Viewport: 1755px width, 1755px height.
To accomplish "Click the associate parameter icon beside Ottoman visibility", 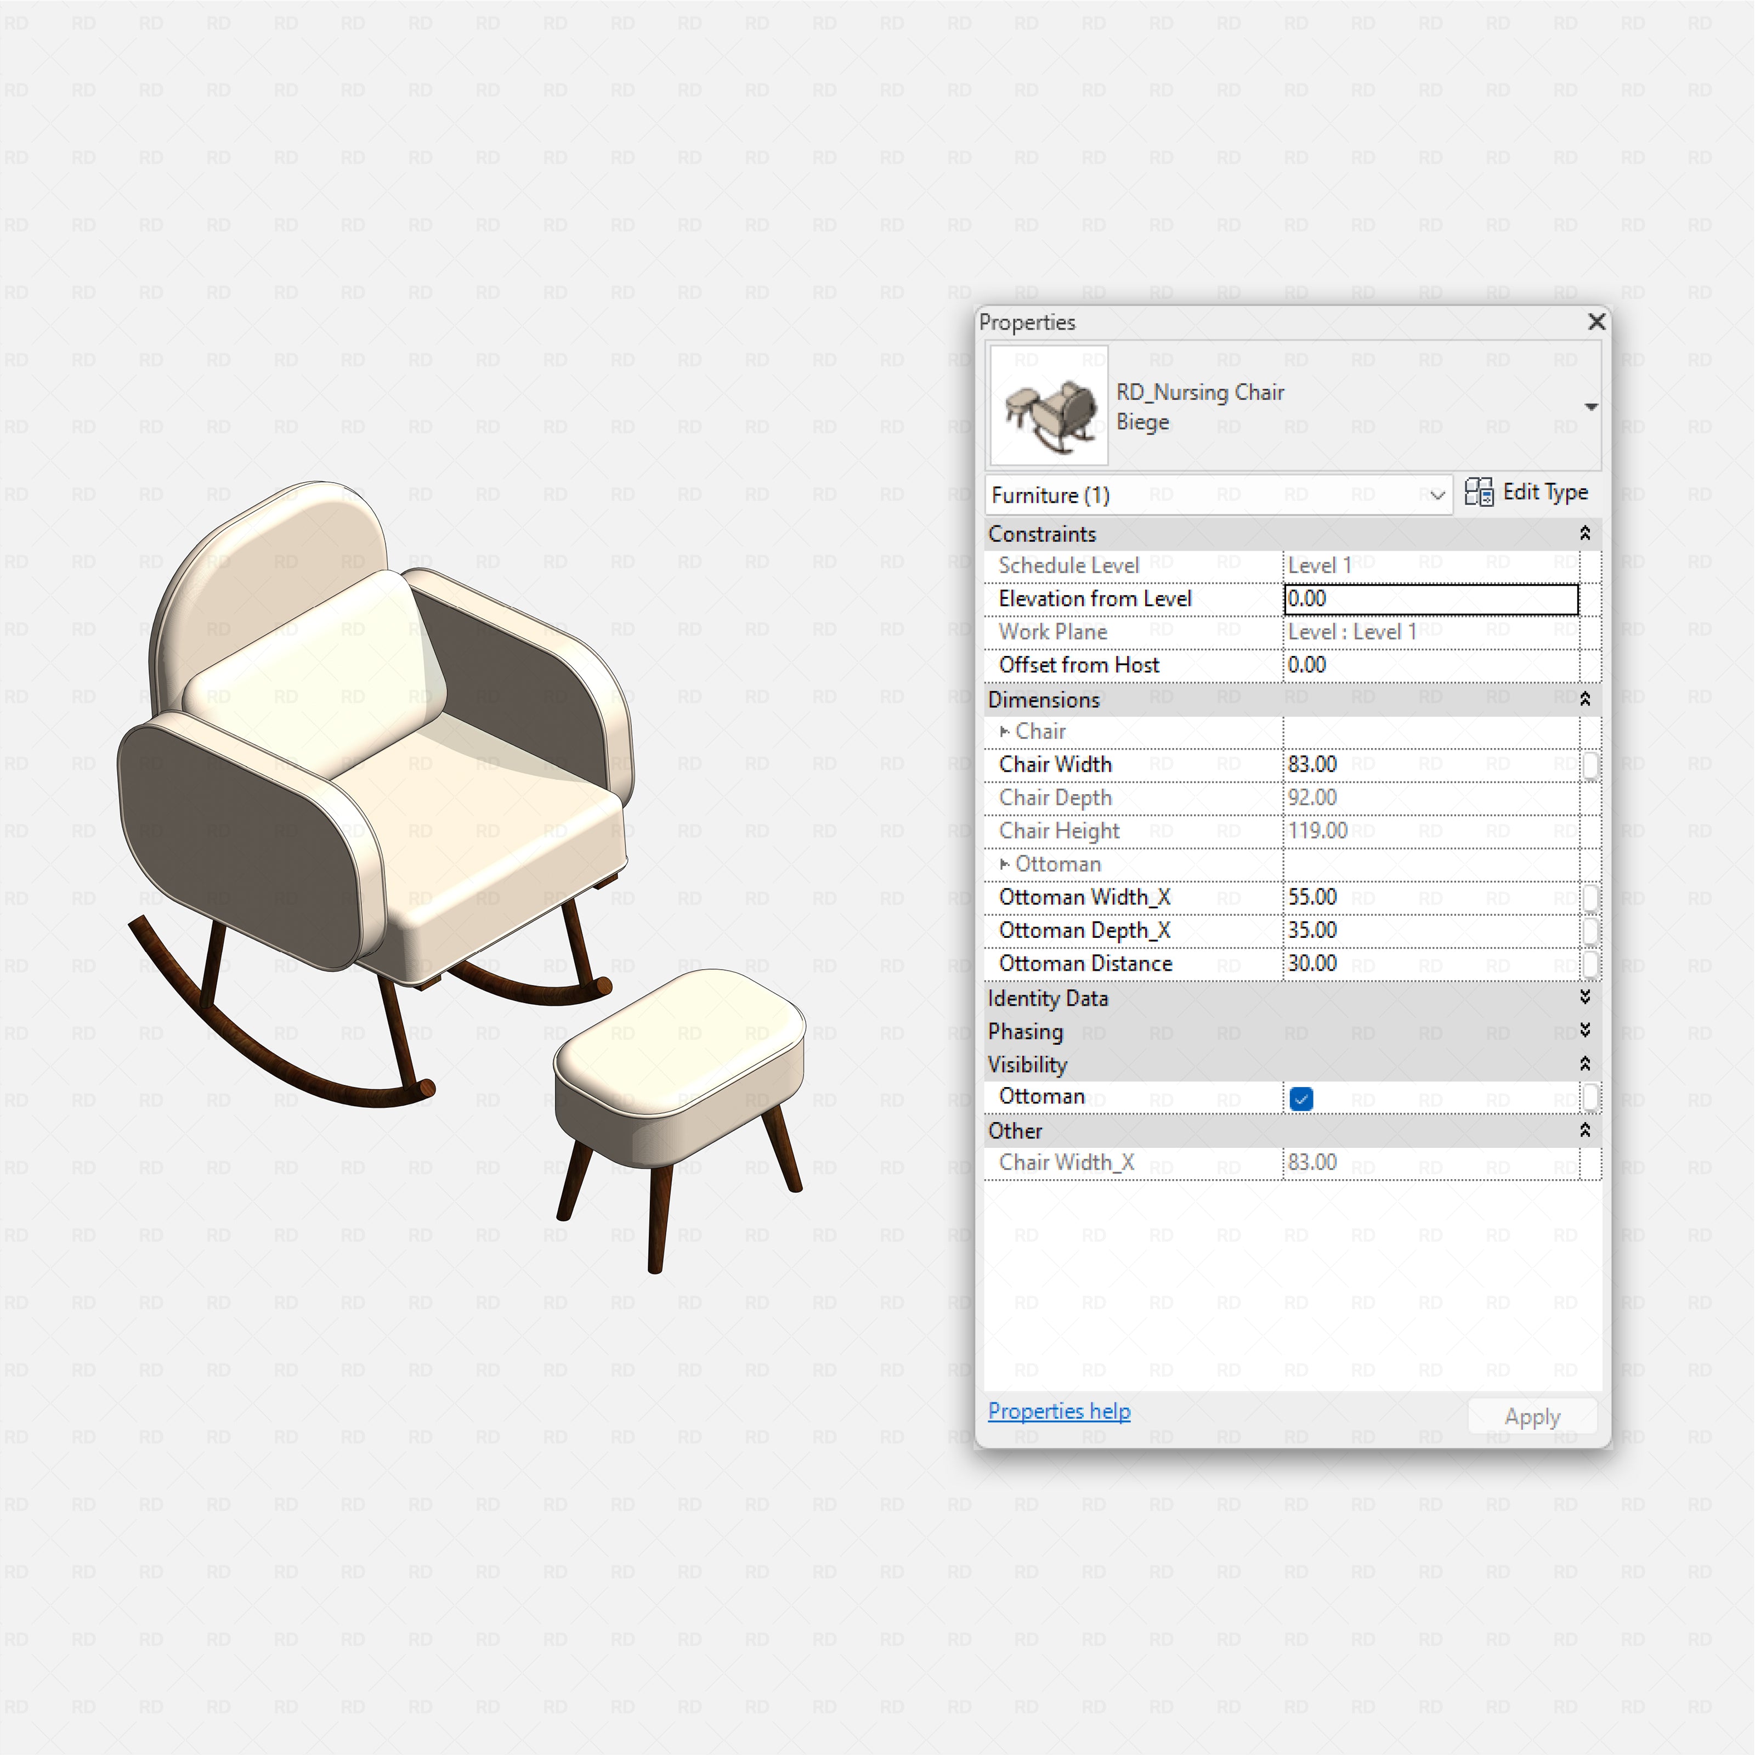I will 1590,1097.
